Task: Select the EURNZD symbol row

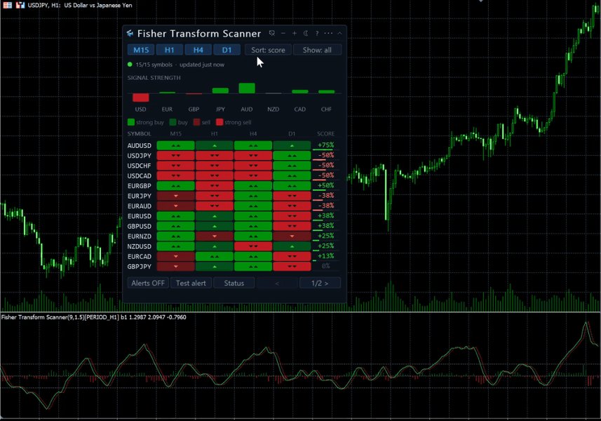Action: (x=232, y=236)
